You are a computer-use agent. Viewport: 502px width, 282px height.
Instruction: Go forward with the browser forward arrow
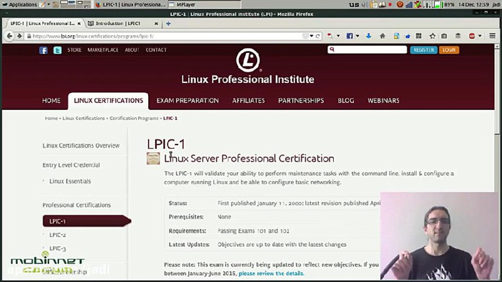[x=19, y=36]
